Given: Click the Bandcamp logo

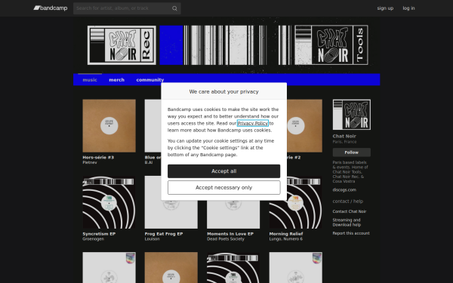Looking at the screenshot, I should coord(51,8).
